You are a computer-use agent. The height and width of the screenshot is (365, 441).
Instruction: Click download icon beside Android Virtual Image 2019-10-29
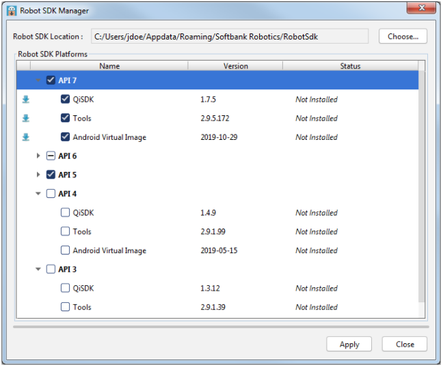[x=26, y=137]
